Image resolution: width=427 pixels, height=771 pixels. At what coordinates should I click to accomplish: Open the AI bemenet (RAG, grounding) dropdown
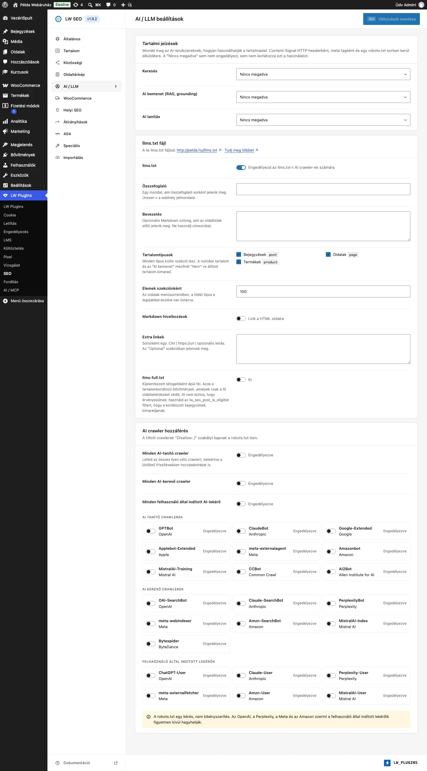coord(323,97)
